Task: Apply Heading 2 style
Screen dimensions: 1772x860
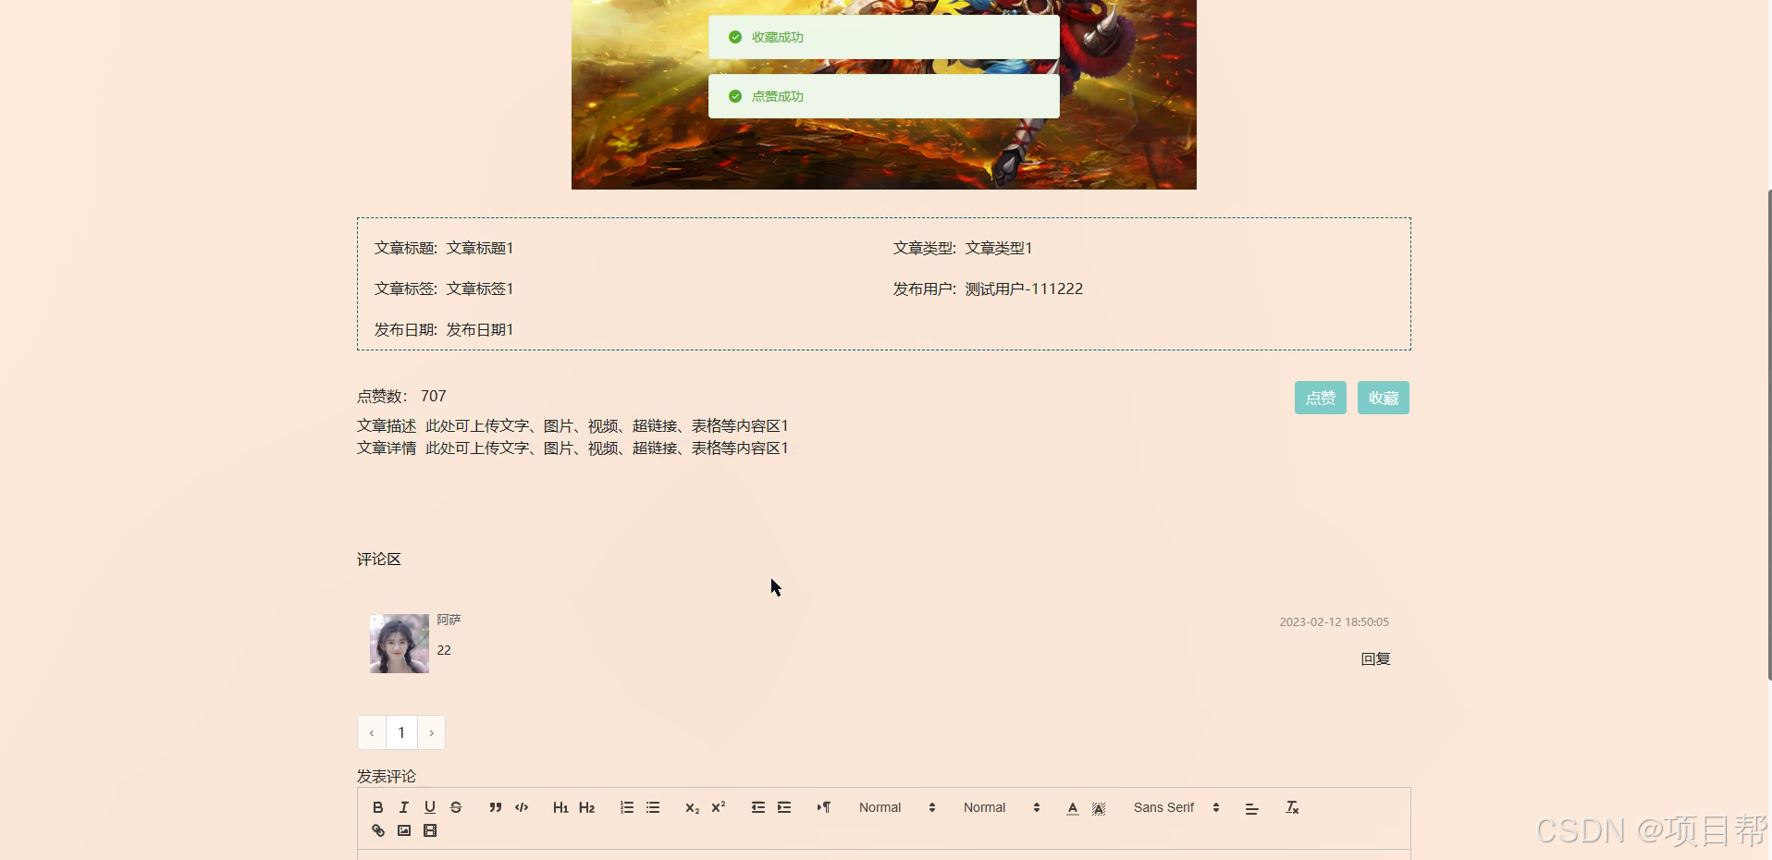Action: point(586,807)
